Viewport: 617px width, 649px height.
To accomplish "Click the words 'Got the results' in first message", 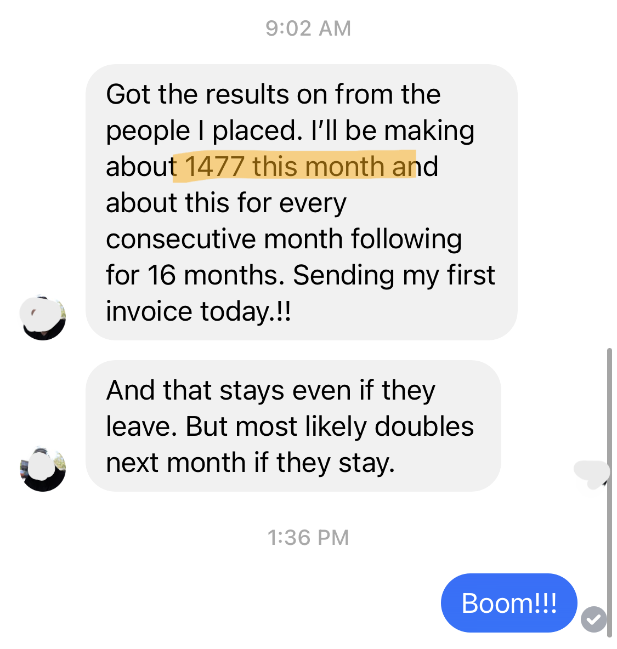I will point(197,94).
